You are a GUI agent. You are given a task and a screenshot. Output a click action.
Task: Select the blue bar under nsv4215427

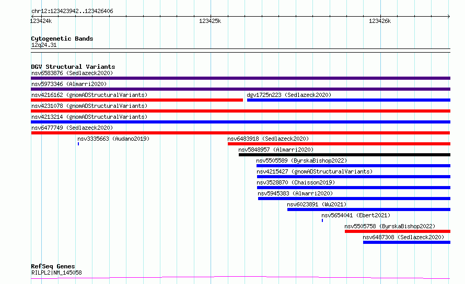pos(354,177)
